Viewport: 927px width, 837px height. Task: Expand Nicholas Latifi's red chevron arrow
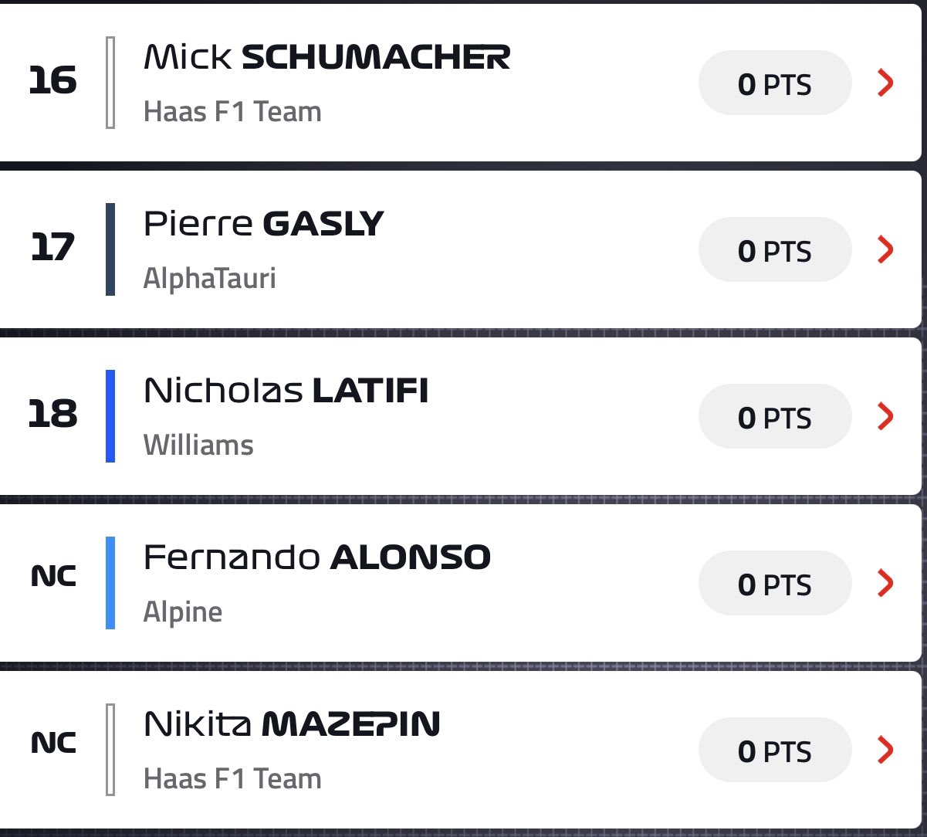[886, 416]
